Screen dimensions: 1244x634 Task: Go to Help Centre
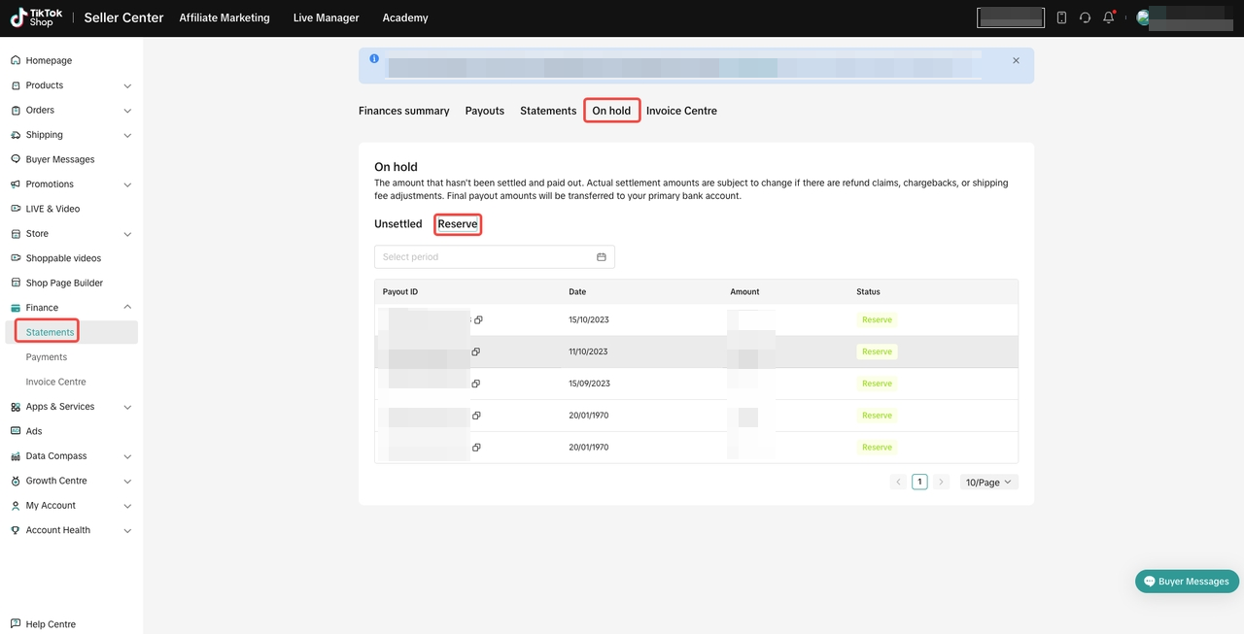[x=50, y=624]
